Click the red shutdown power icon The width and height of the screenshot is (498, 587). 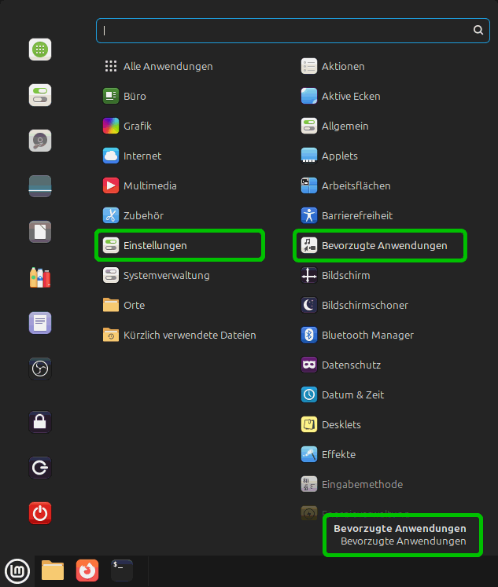[40, 513]
